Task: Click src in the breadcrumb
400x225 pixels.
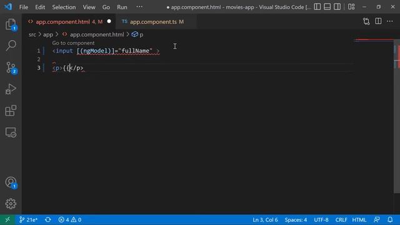Action: (x=32, y=34)
